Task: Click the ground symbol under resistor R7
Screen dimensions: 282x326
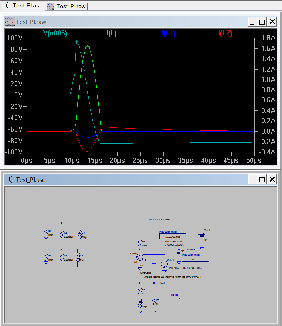Action: coord(154,312)
